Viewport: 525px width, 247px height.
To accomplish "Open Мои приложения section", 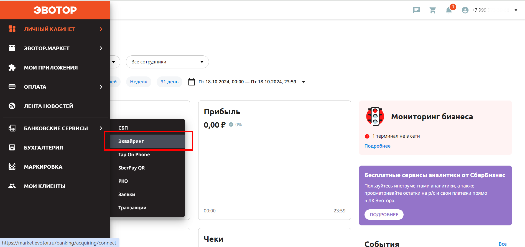I will 55,68.
